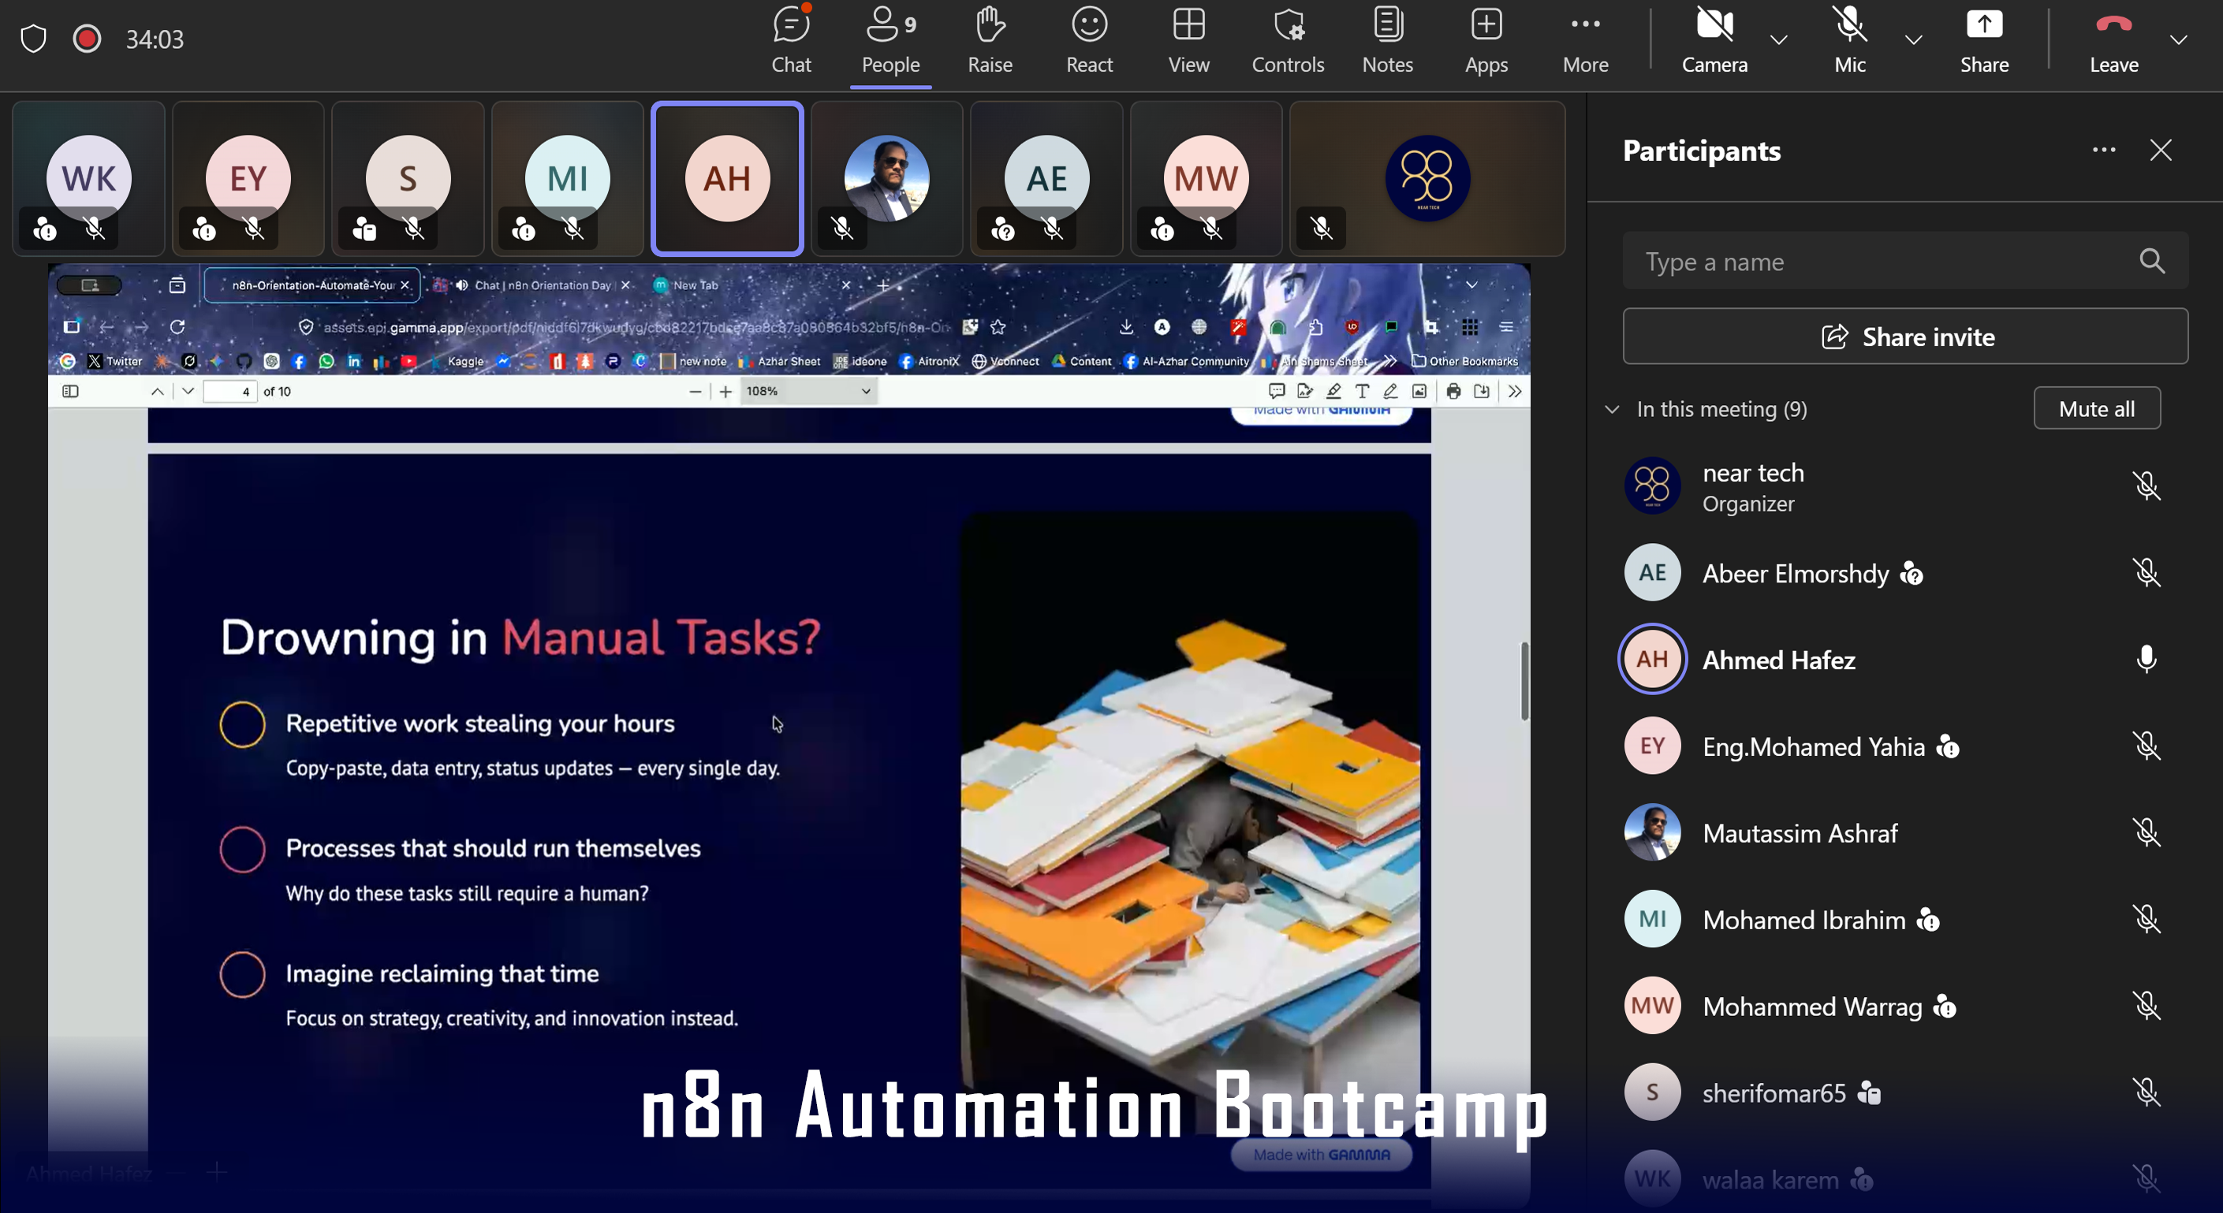Switch to the New Tab browser tab
Viewport: 2223px width, 1213px height.
(751, 285)
